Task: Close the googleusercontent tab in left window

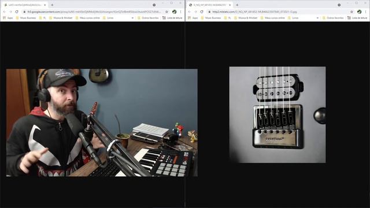Action: coord(45,5)
